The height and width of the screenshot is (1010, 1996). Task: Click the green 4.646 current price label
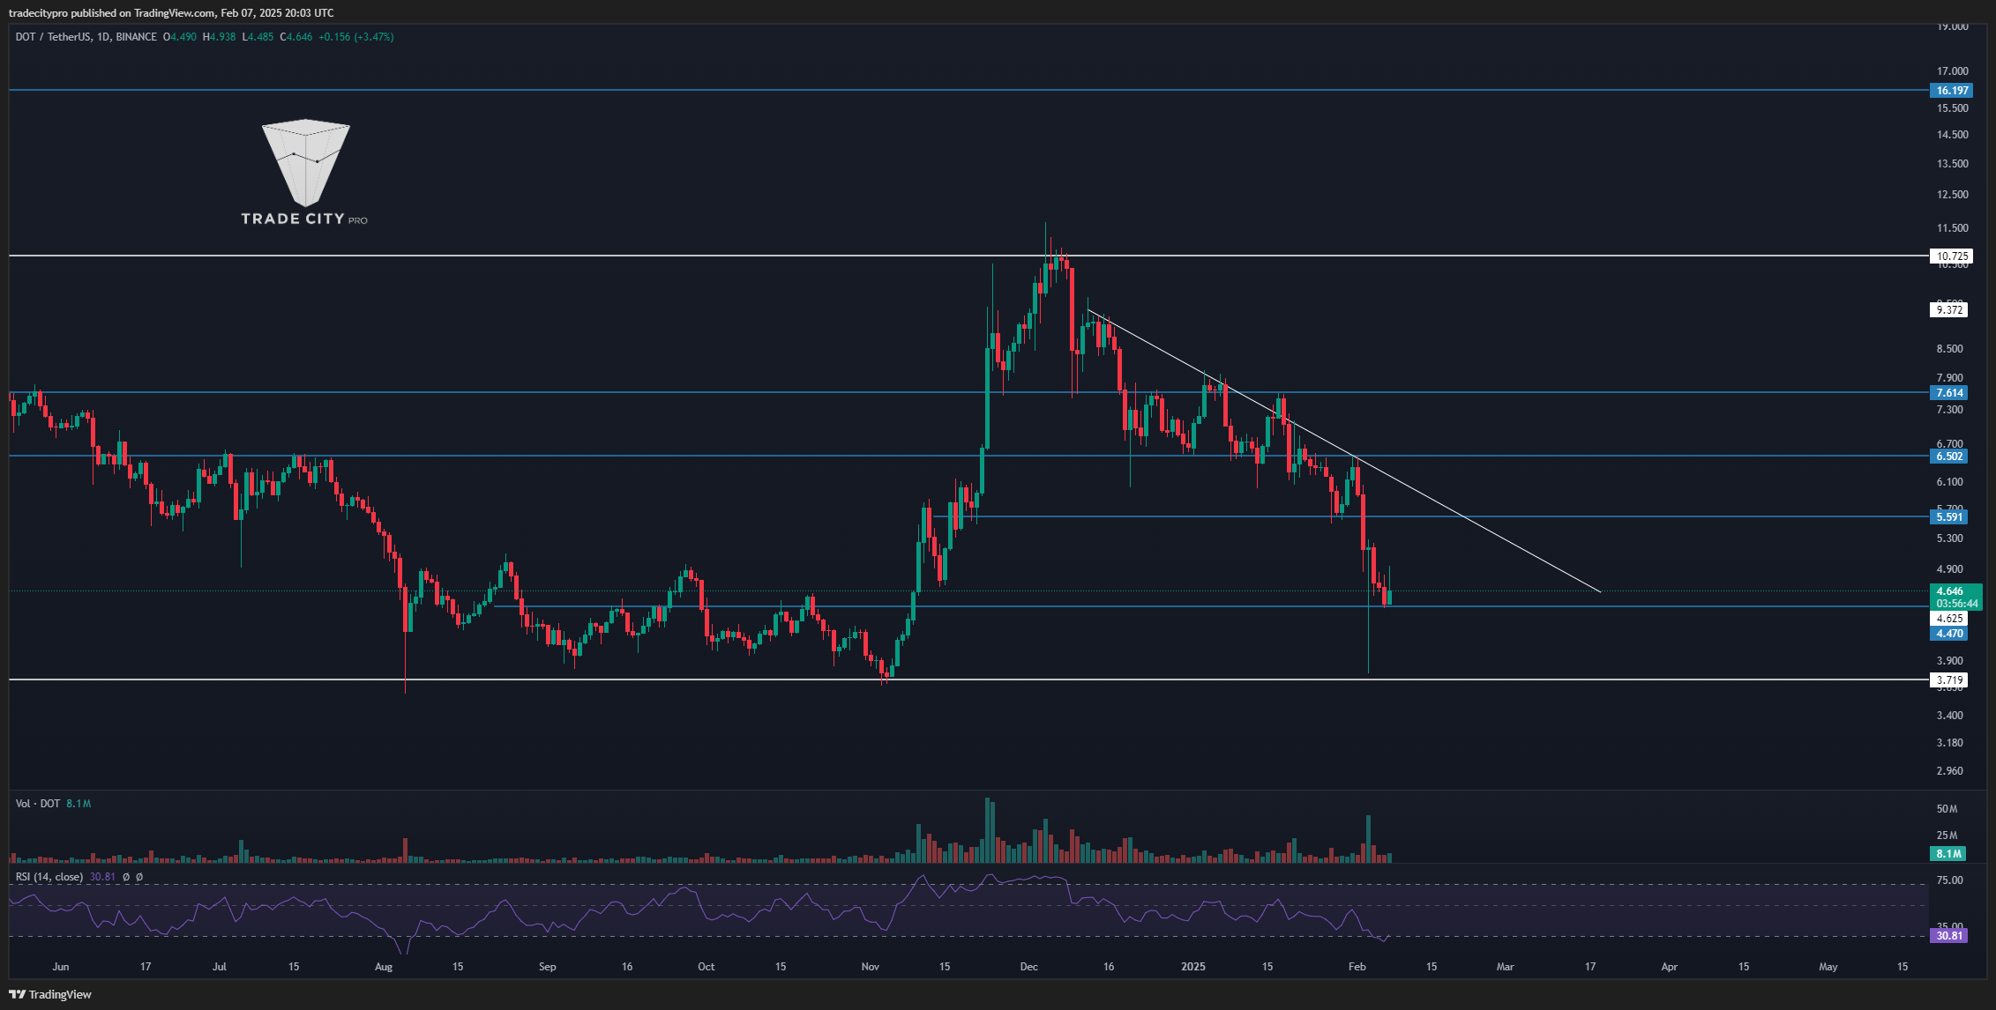[x=1948, y=591]
